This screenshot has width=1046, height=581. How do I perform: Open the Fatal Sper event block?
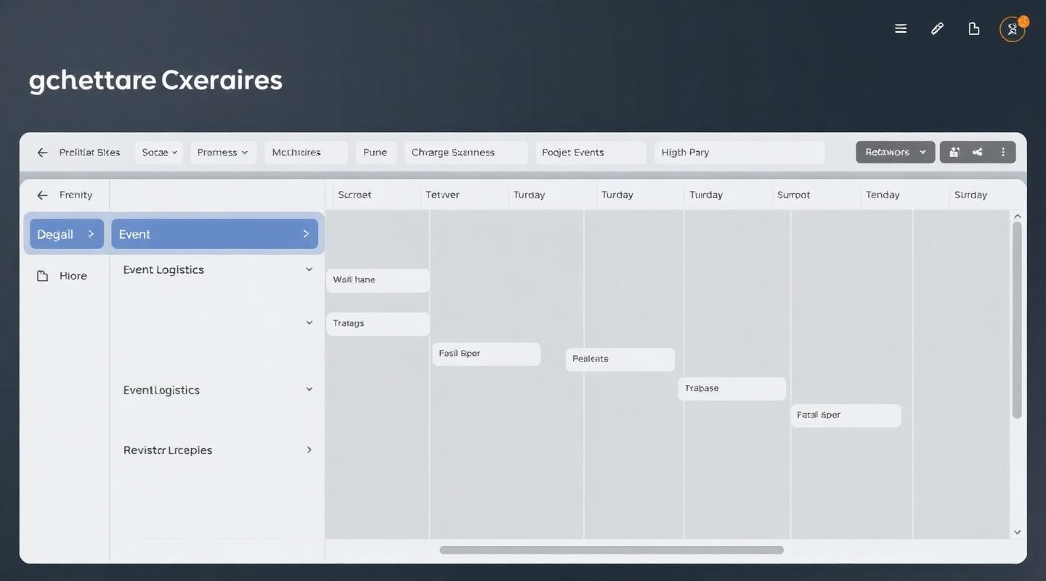(x=846, y=415)
